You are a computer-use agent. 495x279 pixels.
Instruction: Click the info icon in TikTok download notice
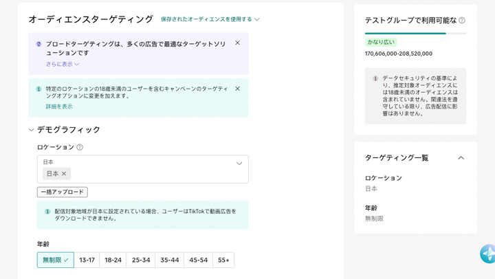tap(47, 212)
